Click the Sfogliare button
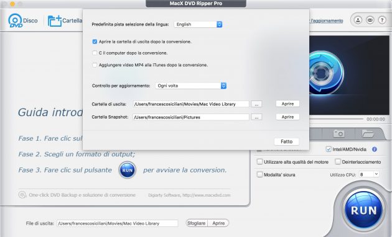 click(197, 223)
